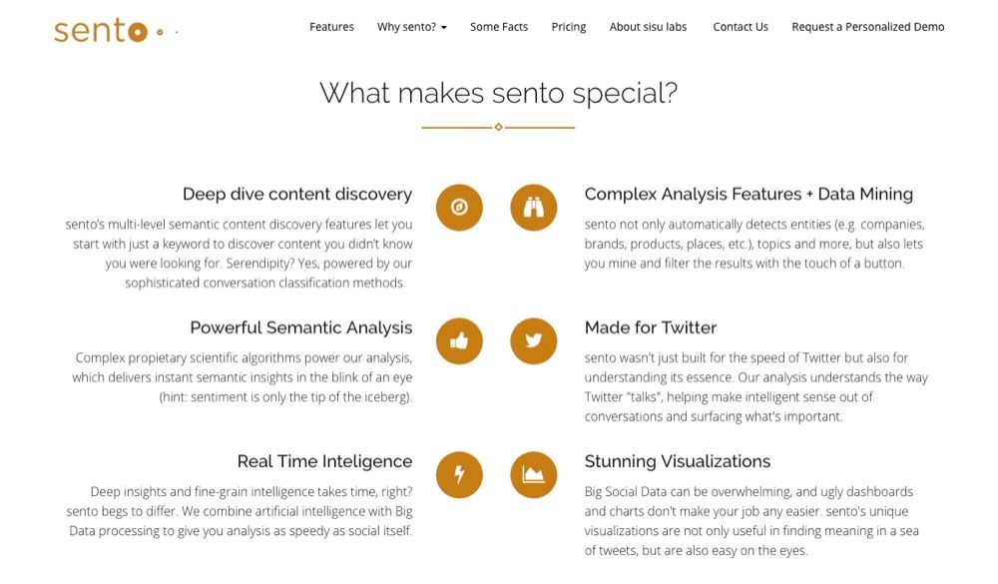Click the sento logo
998x584 pixels.
pos(115,30)
